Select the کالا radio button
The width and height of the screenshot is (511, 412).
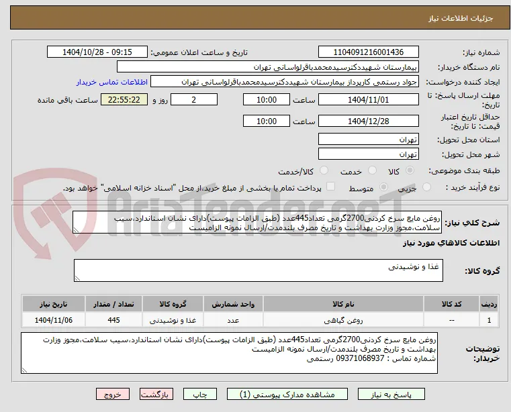pyautogui.click(x=410, y=170)
